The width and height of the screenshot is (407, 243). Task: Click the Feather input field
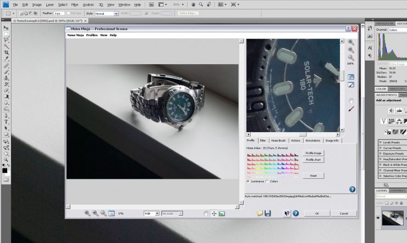point(59,13)
